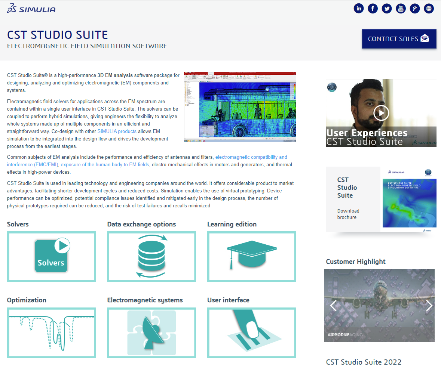The width and height of the screenshot is (441, 368).
Task: Open the Learning edition graduation cap icon
Action: (x=251, y=256)
